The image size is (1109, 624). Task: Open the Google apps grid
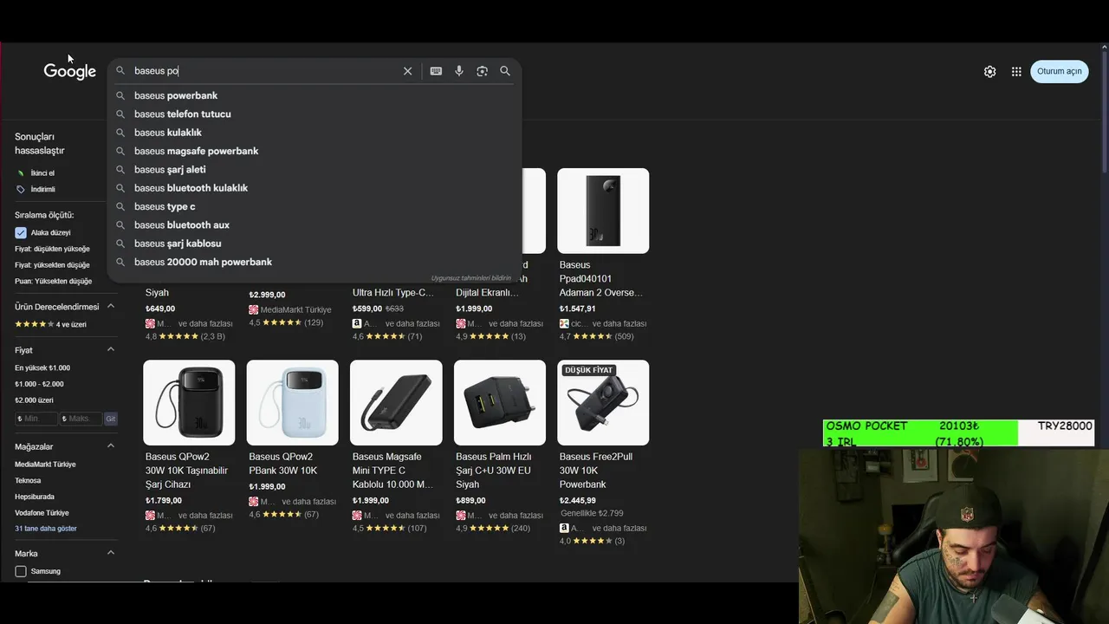pyautogui.click(x=1016, y=71)
